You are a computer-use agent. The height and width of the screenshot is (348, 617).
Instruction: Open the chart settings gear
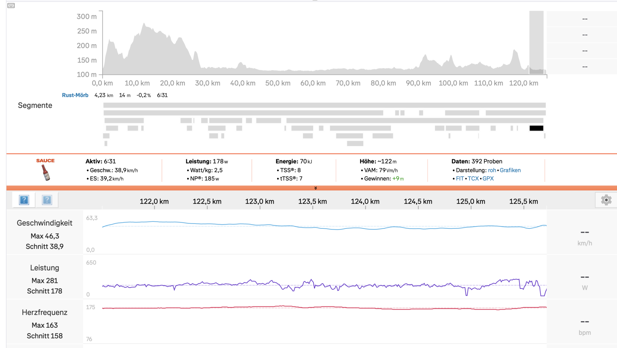pos(606,200)
